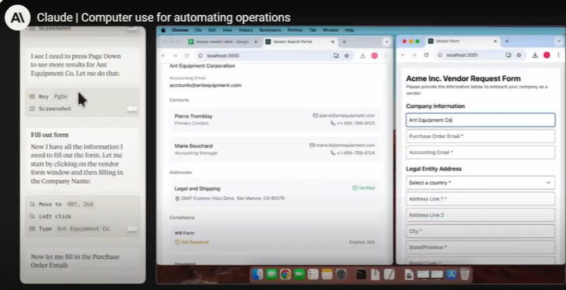Go back in the Vendor Search Portal window

[x=164, y=55]
